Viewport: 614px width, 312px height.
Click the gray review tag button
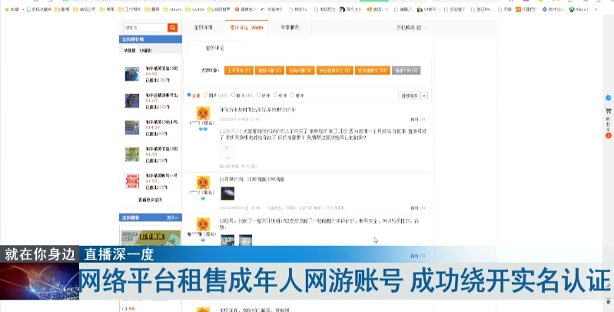[406, 71]
